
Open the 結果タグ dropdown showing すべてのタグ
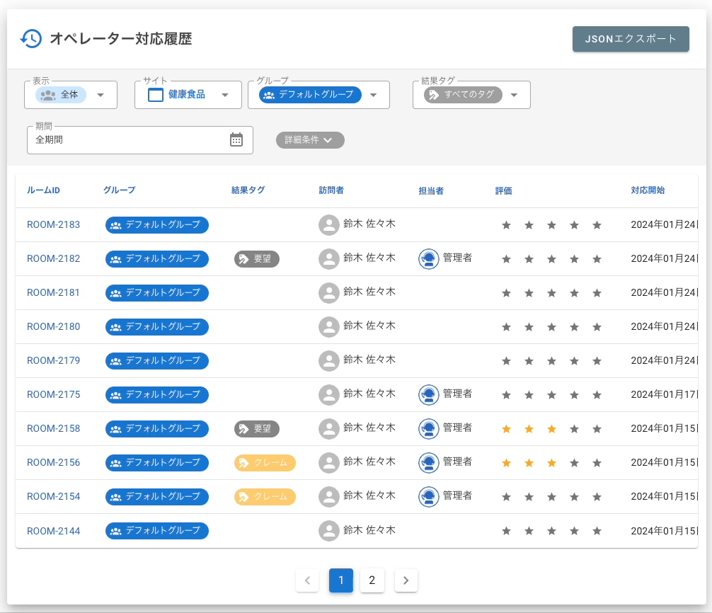(471, 95)
